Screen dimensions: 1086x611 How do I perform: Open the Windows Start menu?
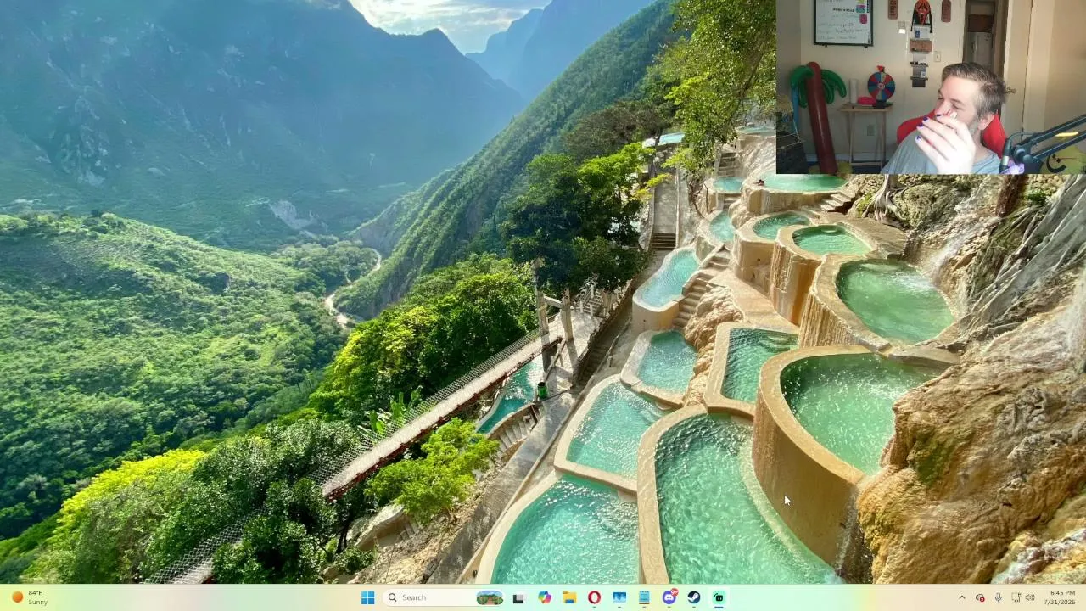[367, 597]
